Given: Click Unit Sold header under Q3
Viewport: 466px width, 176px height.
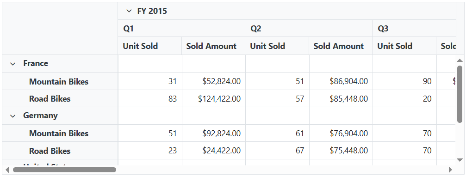Looking at the screenshot, I should [404, 46].
